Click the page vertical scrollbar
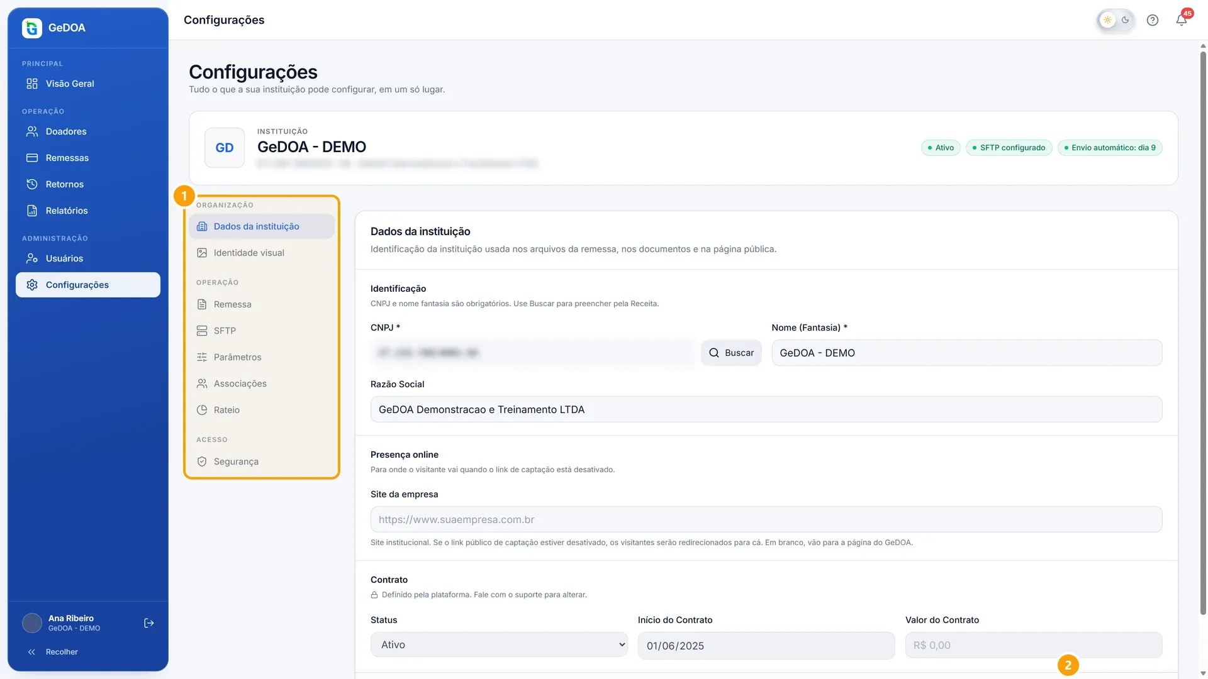1208x679 pixels. coord(1203,333)
